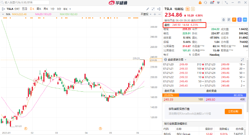Click the 代码 column header
This screenshot has height=135, width=249.
coord(166,129)
